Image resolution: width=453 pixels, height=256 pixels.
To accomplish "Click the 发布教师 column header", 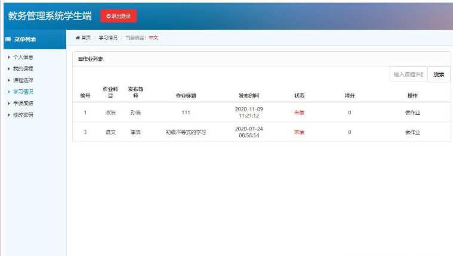I will click(135, 92).
